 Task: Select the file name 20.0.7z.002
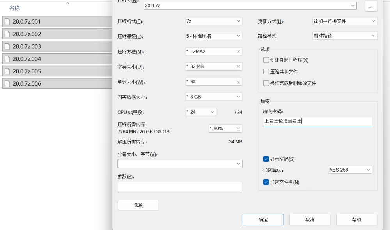27,34
